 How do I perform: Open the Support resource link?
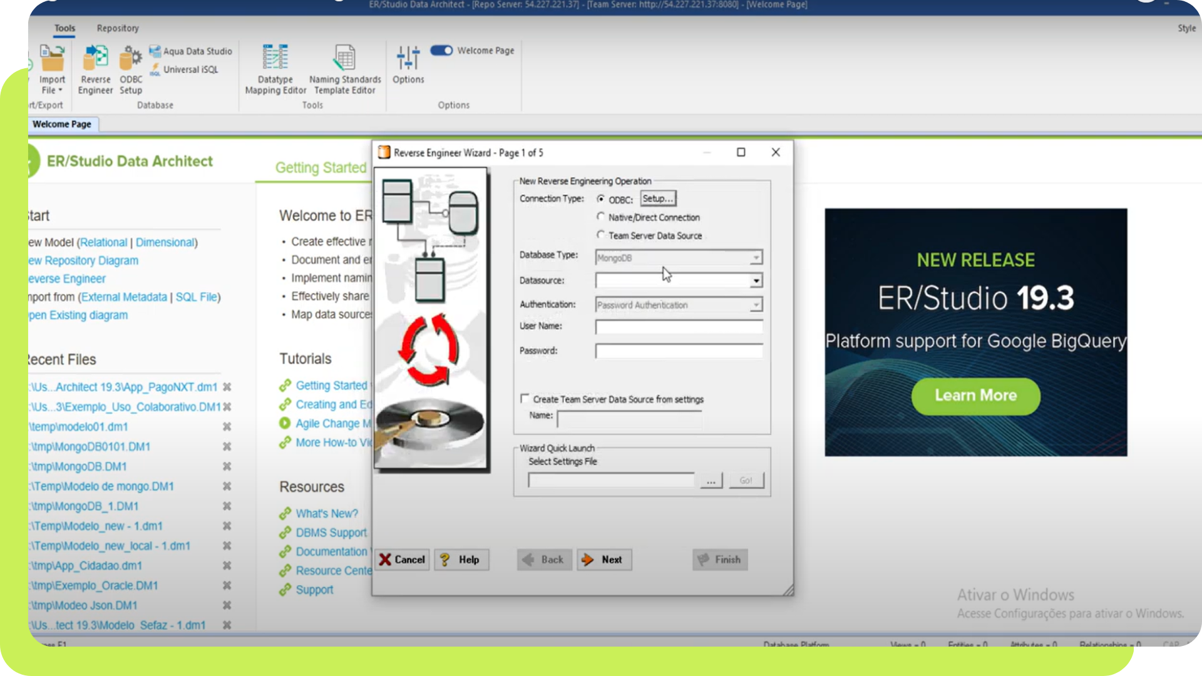(314, 590)
